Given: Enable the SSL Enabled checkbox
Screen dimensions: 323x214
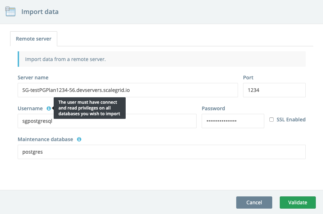Looking at the screenshot, I should coord(272,120).
